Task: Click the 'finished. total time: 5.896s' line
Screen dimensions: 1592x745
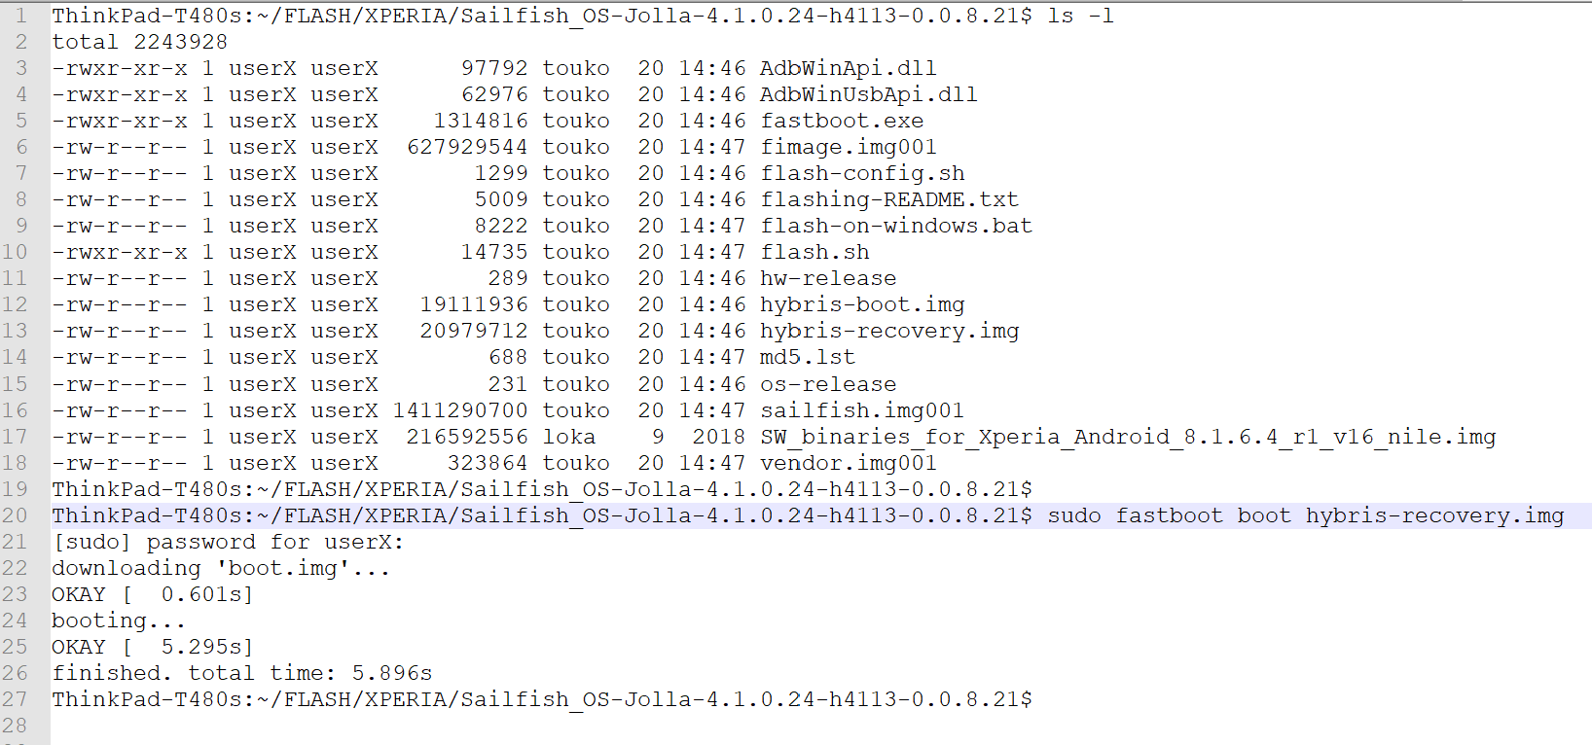Action: click(x=241, y=673)
